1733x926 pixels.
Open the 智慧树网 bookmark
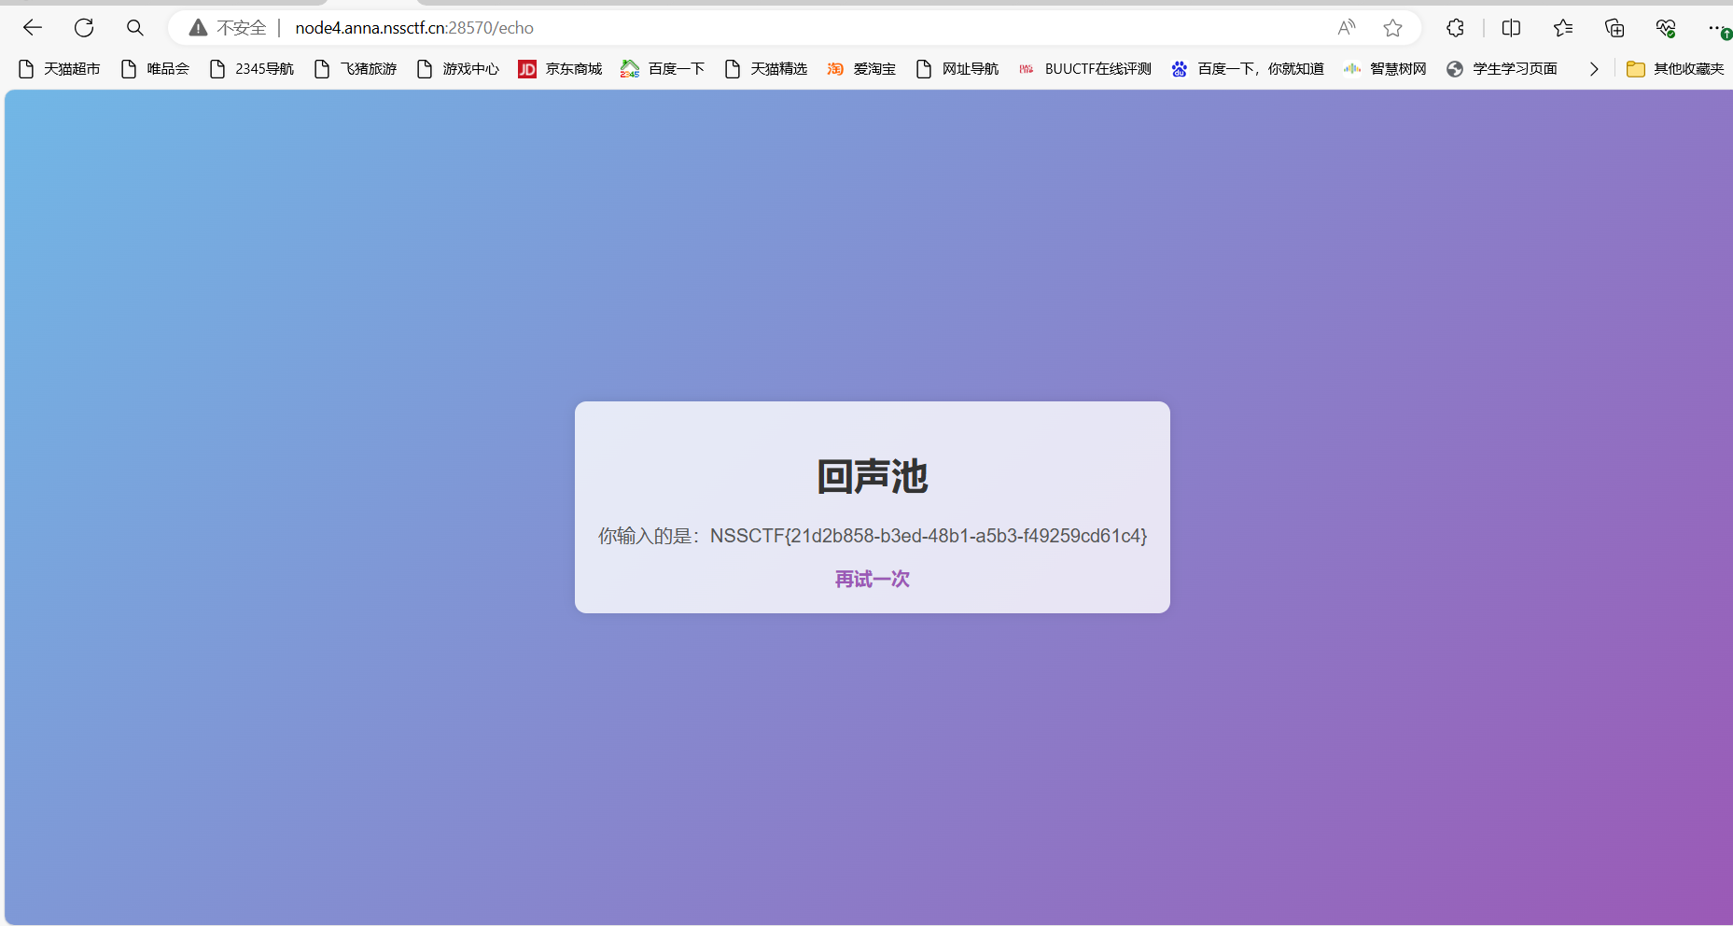1385,69
